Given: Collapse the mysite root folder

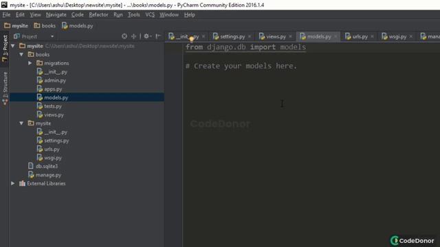Looking at the screenshot, I should point(13,46).
